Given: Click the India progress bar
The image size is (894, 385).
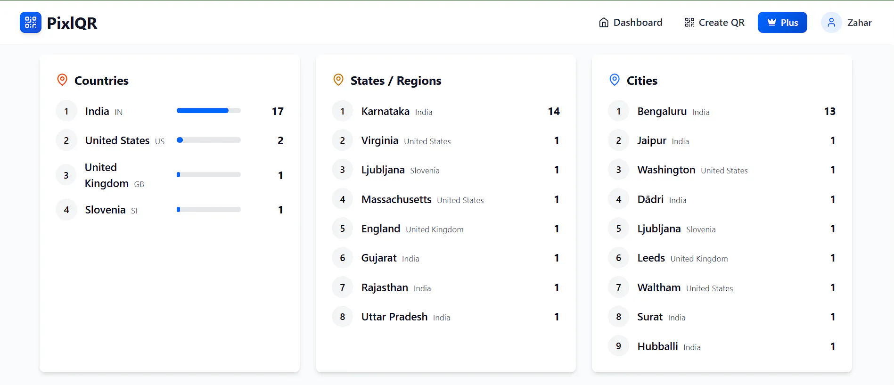Looking at the screenshot, I should tap(209, 111).
